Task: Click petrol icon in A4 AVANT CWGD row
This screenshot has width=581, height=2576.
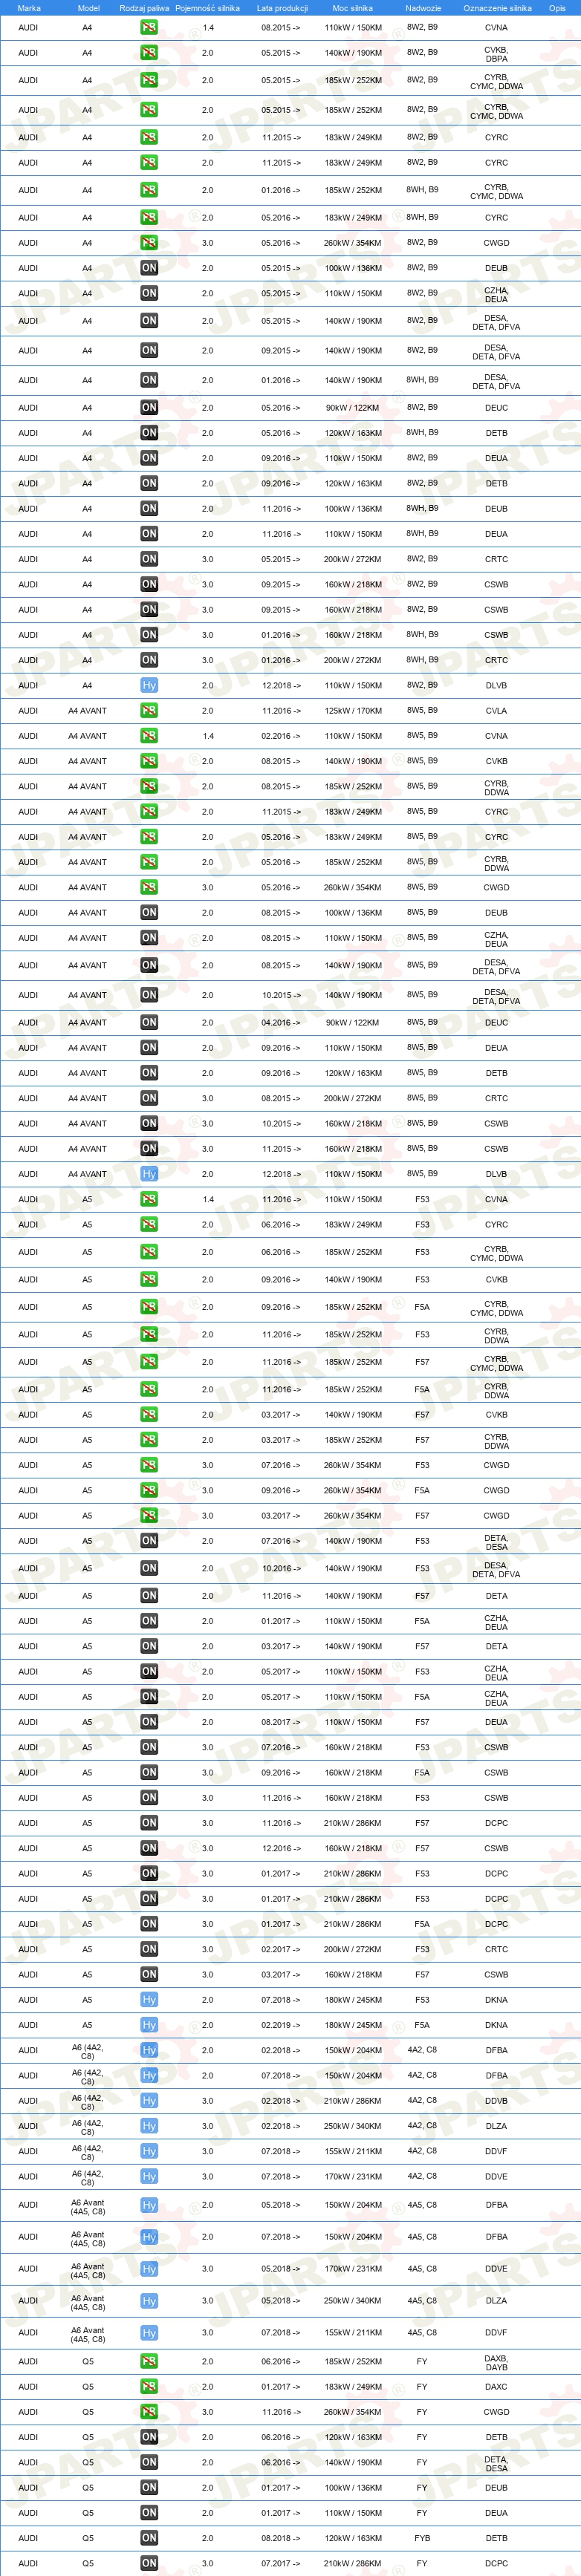Action: tap(149, 887)
